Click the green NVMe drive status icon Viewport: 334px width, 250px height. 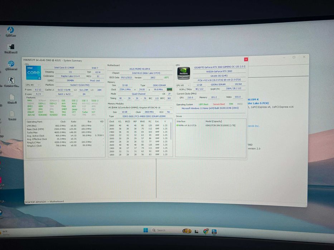(177, 125)
